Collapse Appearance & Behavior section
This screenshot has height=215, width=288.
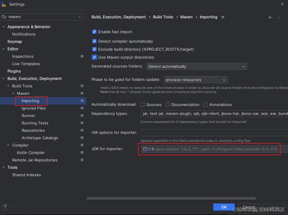point(4,27)
